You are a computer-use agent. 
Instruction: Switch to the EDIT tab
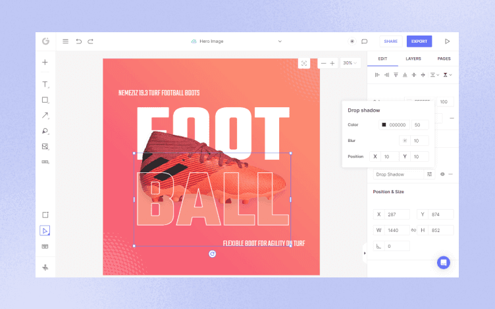click(x=382, y=59)
